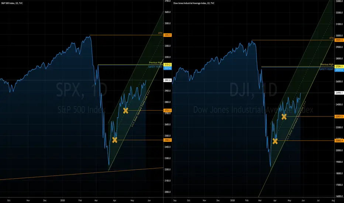This screenshot has width=344, height=203.
Task: Select the yellow 27291.1 price tag
Action: point(339,66)
